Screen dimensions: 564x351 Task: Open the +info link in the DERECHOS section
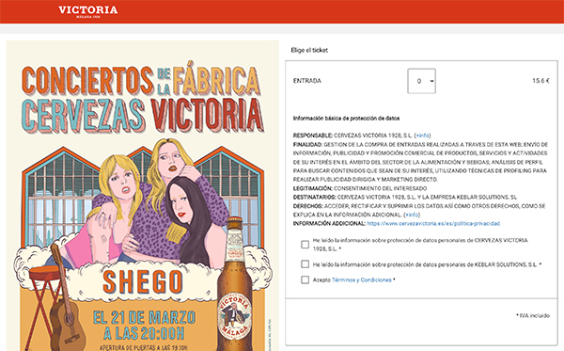[413, 215]
